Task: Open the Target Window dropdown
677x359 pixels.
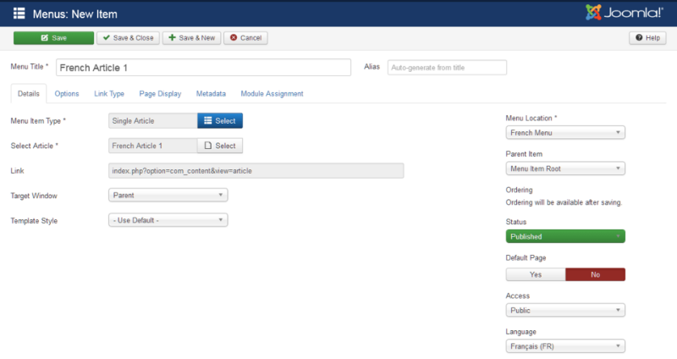Action: pyautogui.click(x=168, y=196)
